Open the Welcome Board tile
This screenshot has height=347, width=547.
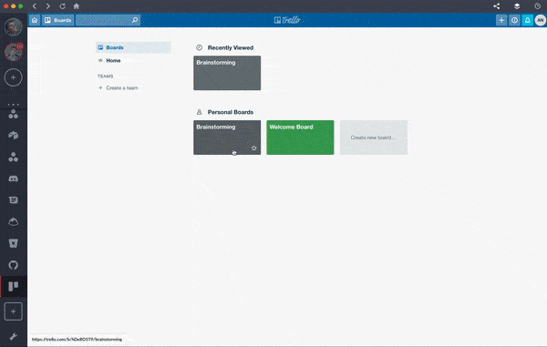(300, 138)
